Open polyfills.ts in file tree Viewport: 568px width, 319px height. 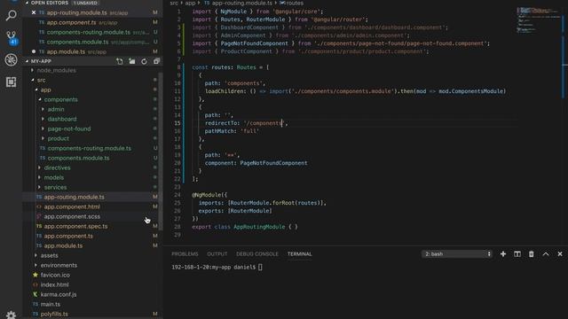click(54, 314)
